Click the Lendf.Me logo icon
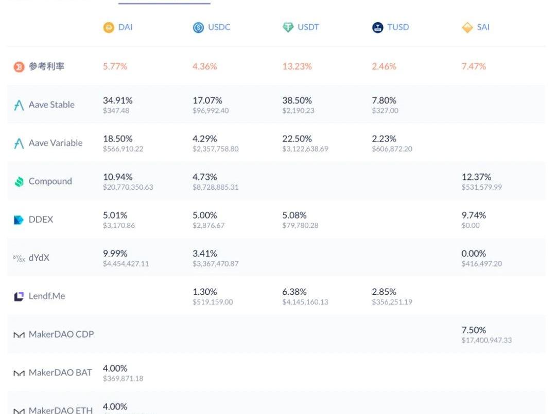 [19, 296]
